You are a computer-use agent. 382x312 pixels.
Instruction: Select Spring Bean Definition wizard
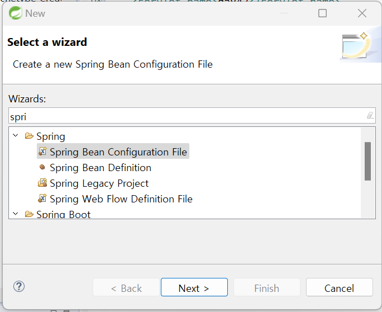tap(101, 168)
